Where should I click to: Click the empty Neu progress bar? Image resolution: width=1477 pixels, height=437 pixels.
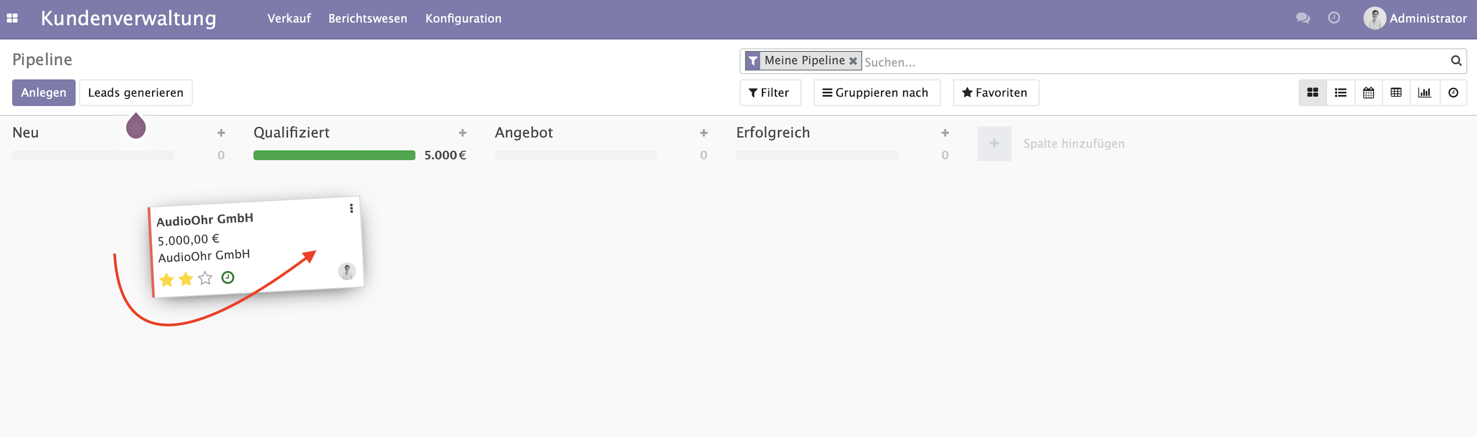click(93, 155)
